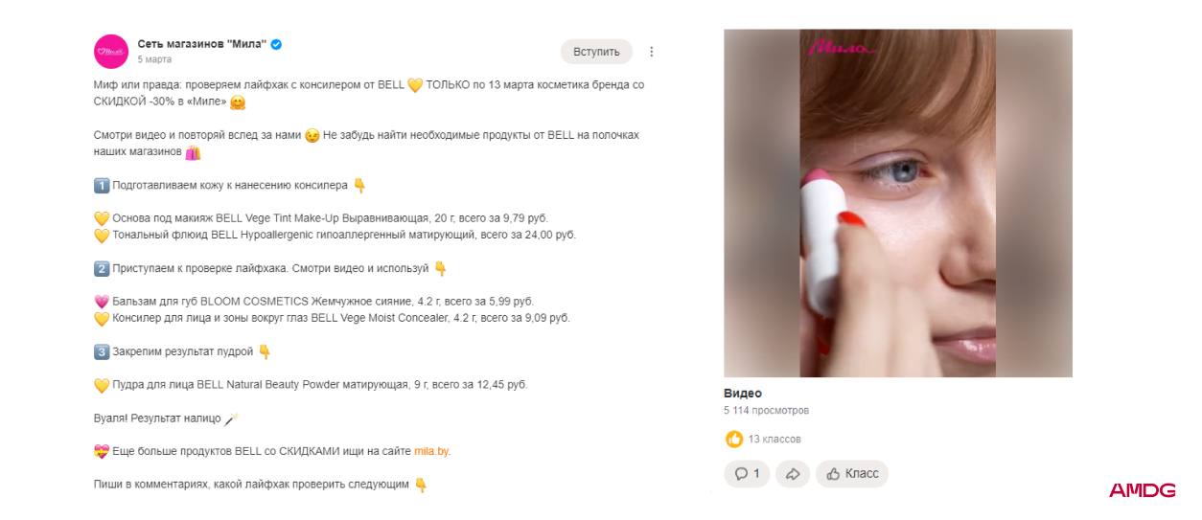The width and height of the screenshot is (1202, 520).
Task: Click the comment bubble button with count 1
Action: pos(747,474)
